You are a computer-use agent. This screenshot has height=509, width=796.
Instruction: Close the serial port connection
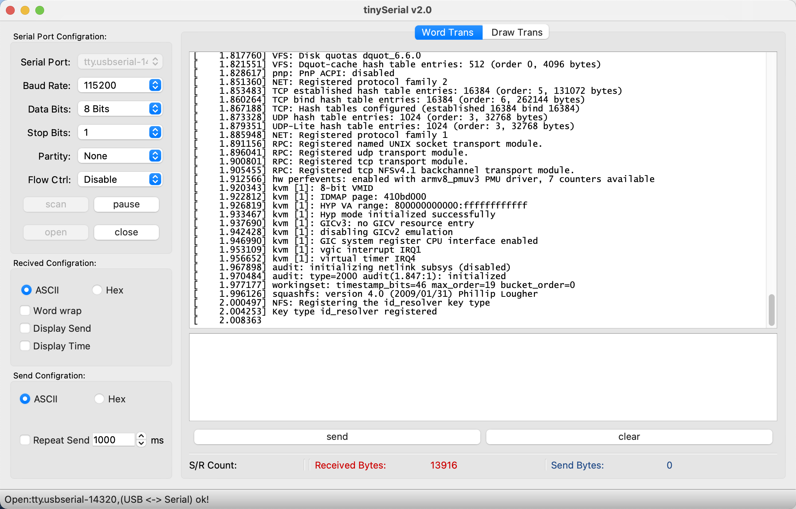(x=126, y=232)
